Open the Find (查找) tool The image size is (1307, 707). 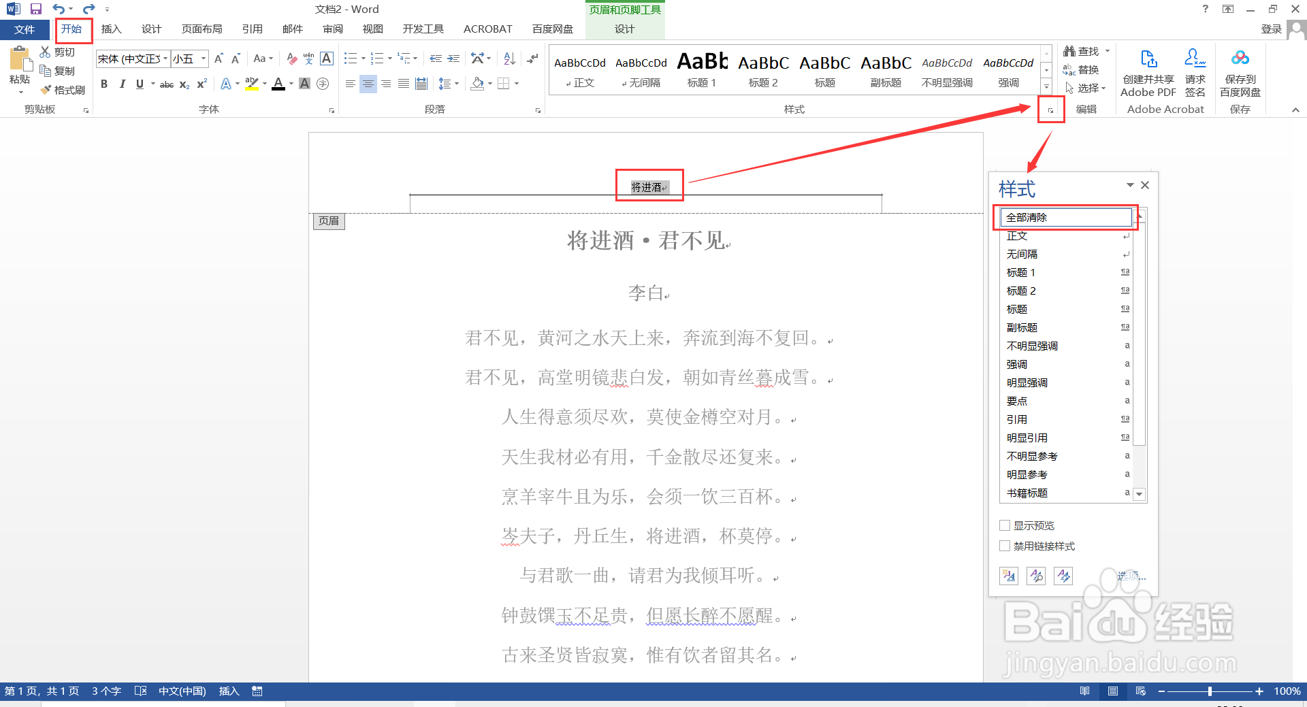(x=1084, y=50)
